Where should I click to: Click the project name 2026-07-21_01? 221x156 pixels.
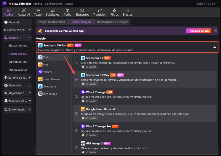pos(206,4)
